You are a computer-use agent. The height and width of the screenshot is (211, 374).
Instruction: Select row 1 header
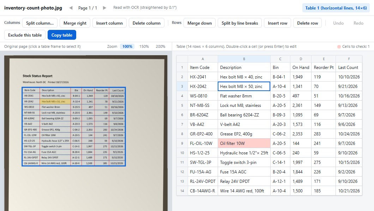pos(182,67)
